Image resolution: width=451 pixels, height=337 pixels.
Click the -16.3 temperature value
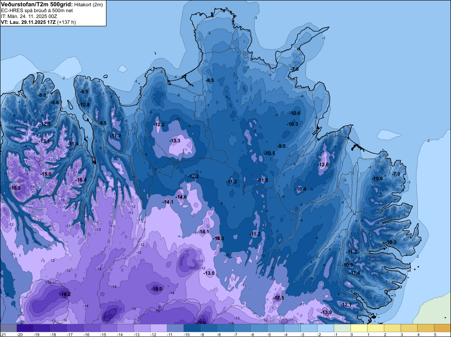219,238
